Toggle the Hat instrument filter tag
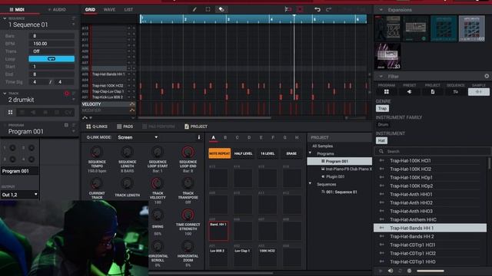The height and width of the screenshot is (276, 492). click(x=381, y=140)
